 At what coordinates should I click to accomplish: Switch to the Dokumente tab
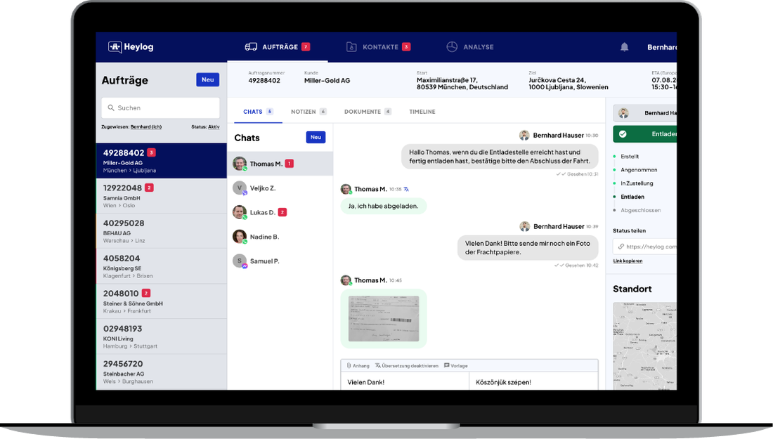click(368, 112)
